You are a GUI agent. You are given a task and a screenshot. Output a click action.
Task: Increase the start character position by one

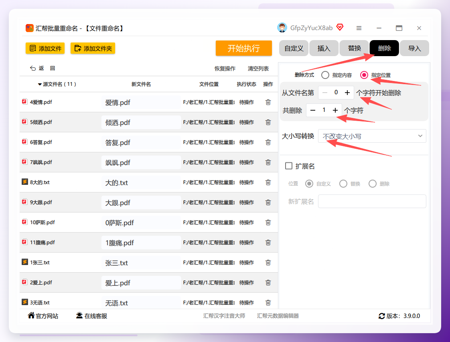tap(347, 93)
